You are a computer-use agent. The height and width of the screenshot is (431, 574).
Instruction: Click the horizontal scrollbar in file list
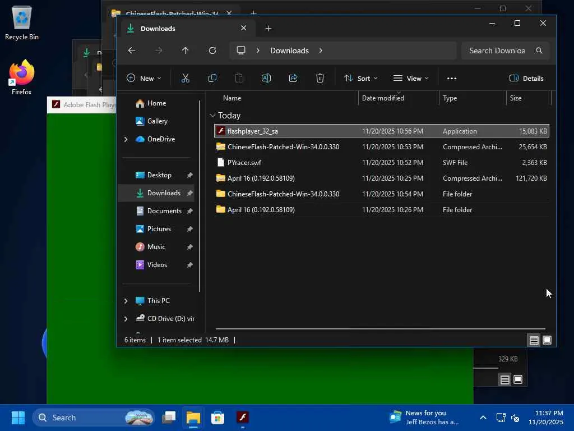[380, 329]
